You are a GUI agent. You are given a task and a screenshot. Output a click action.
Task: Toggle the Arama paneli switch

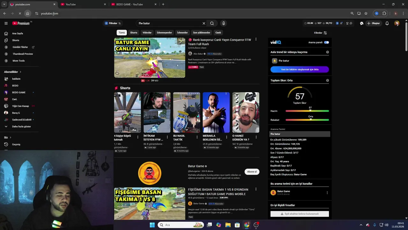tap(326, 42)
